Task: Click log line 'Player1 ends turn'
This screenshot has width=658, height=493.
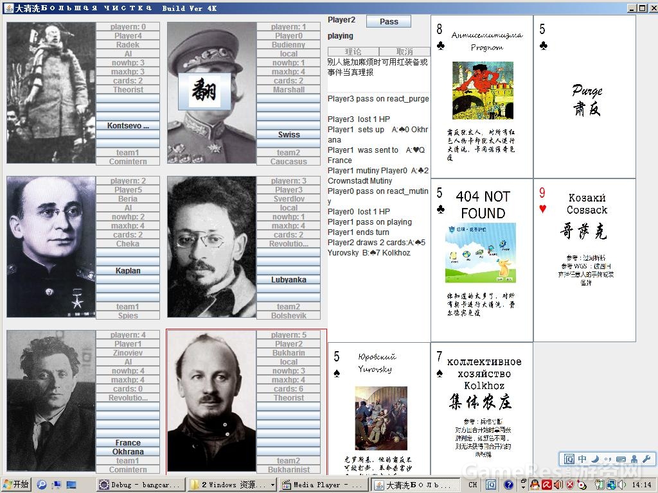Action: (x=359, y=232)
